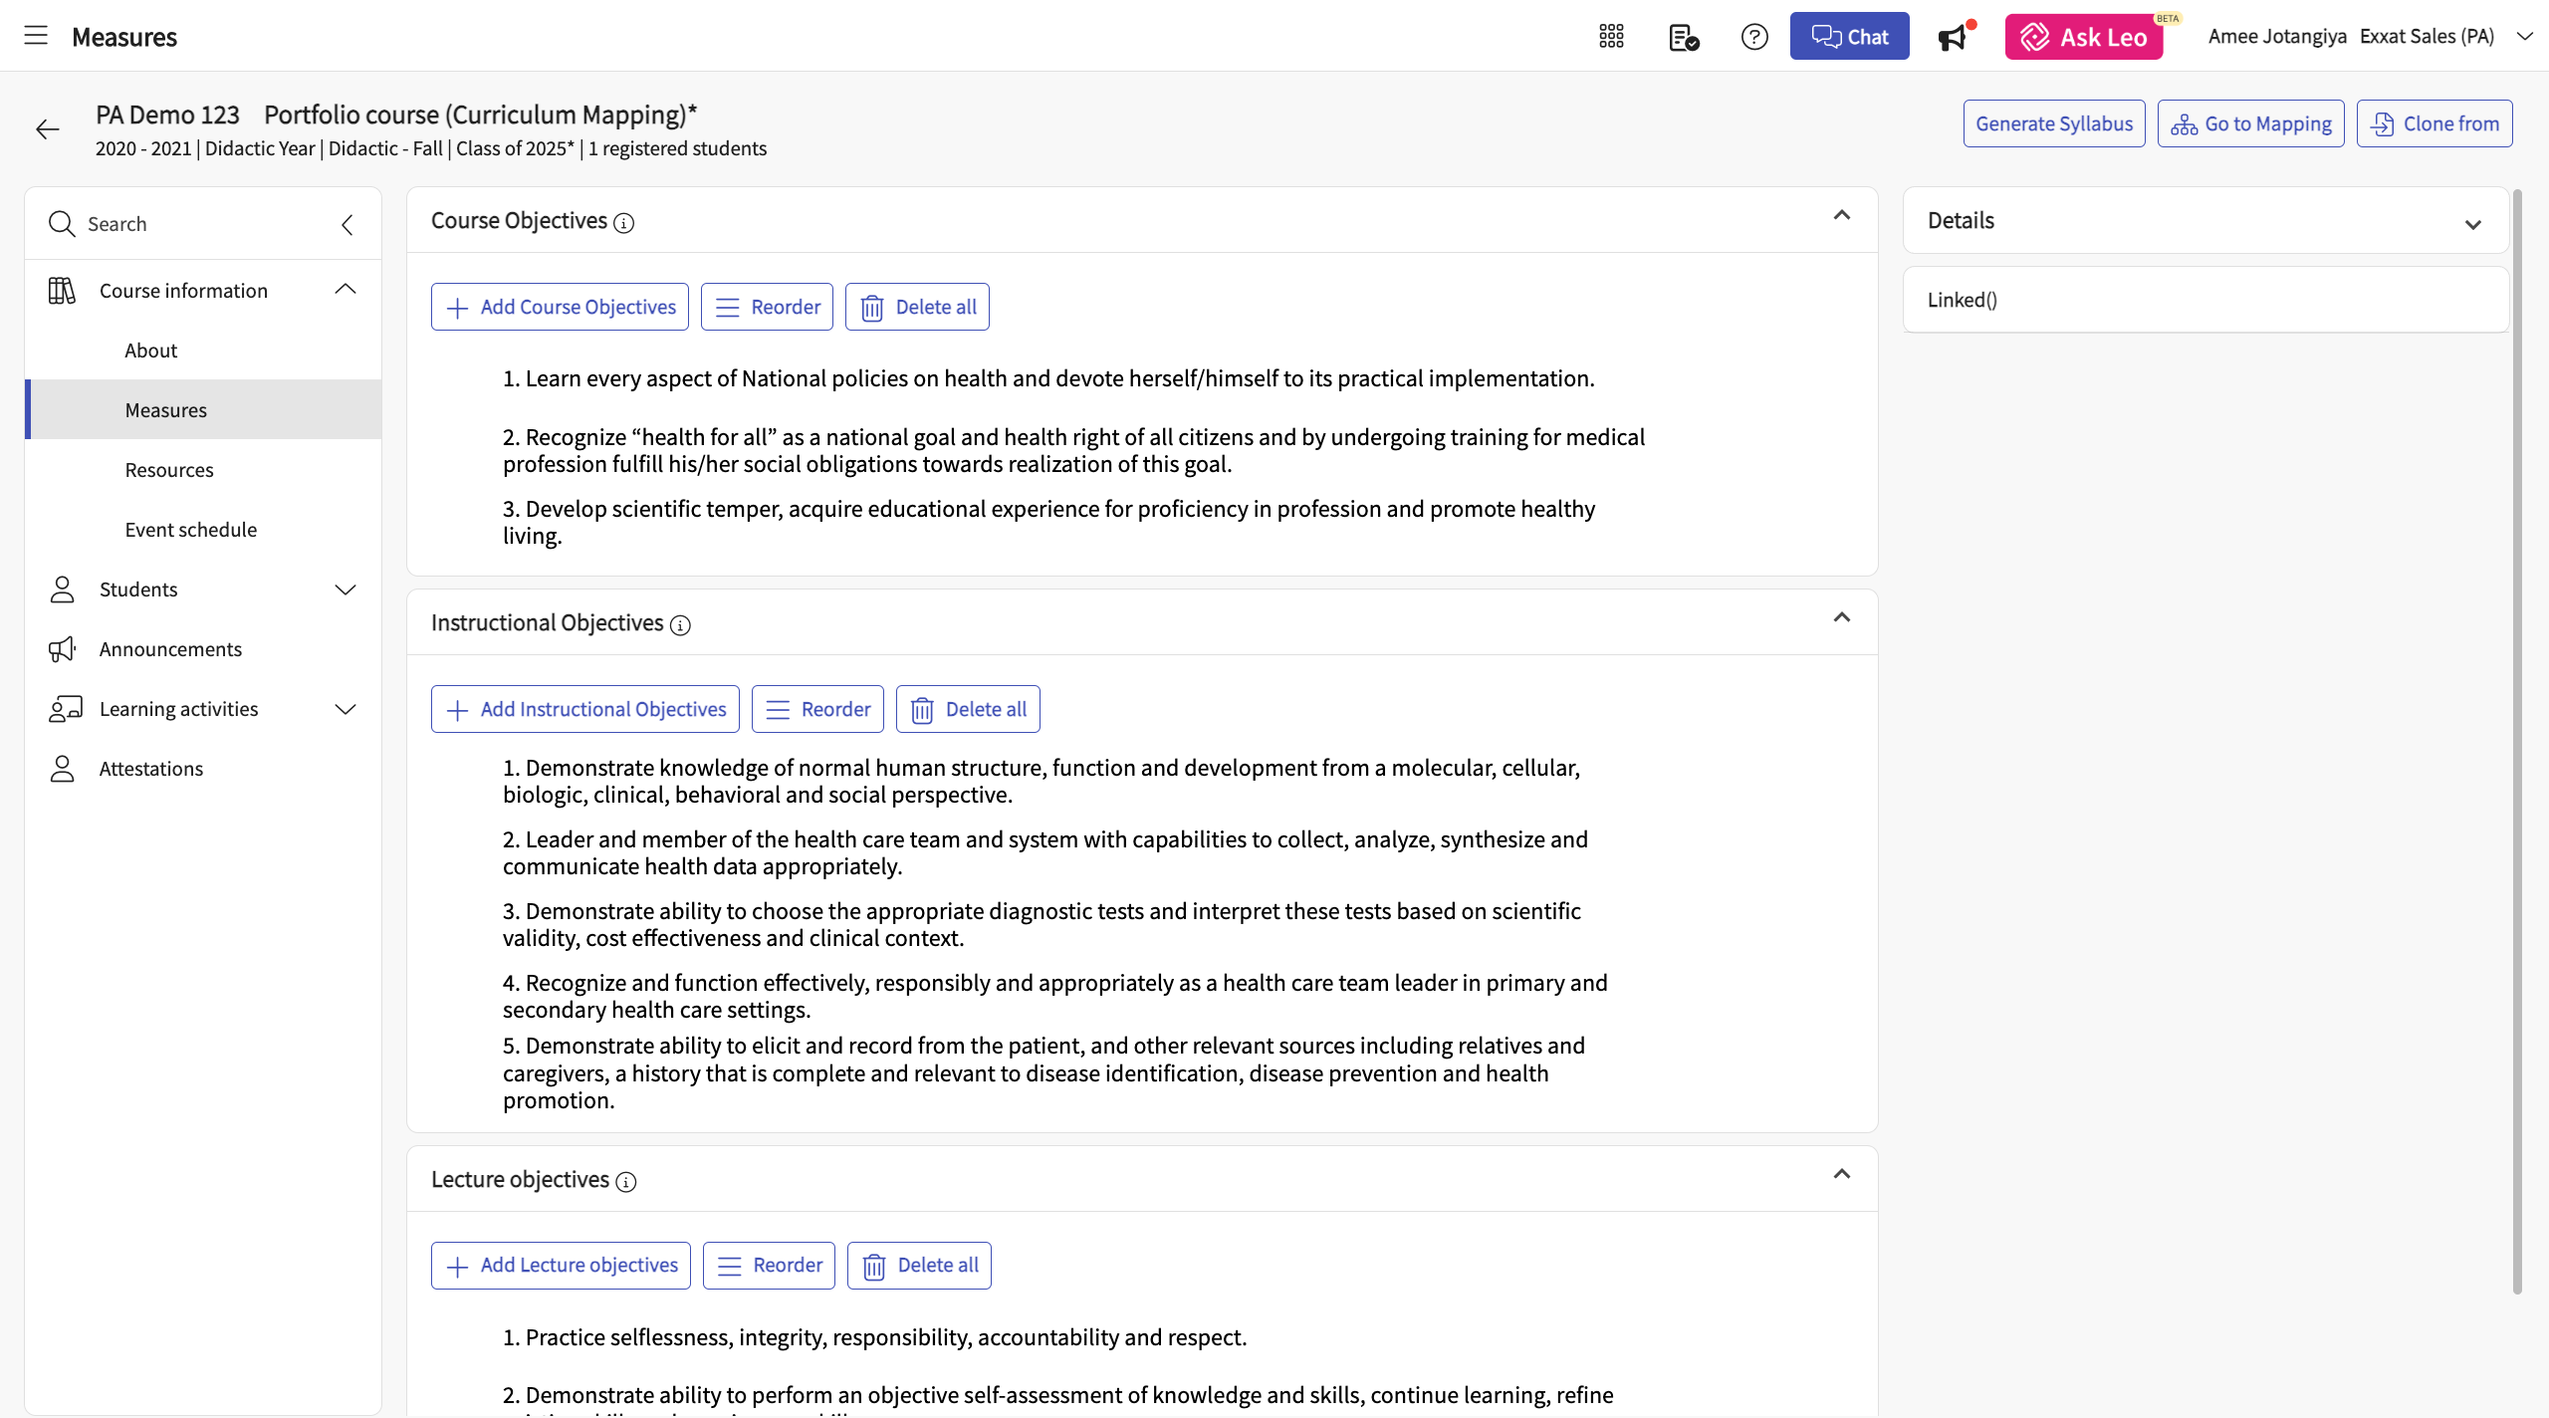Show info icon next to Instructional Objectives
The image size is (2549, 1418).
[680, 625]
